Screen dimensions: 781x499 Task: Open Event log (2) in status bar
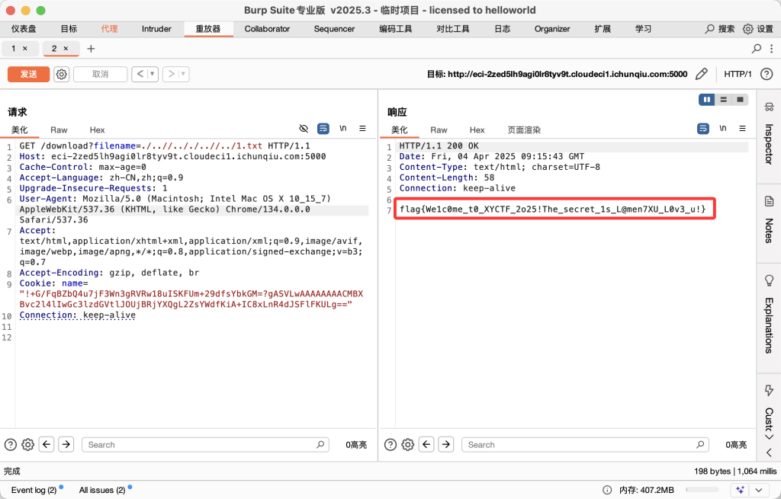(34, 490)
